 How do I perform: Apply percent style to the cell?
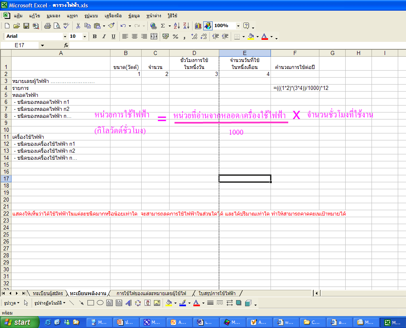click(175, 37)
